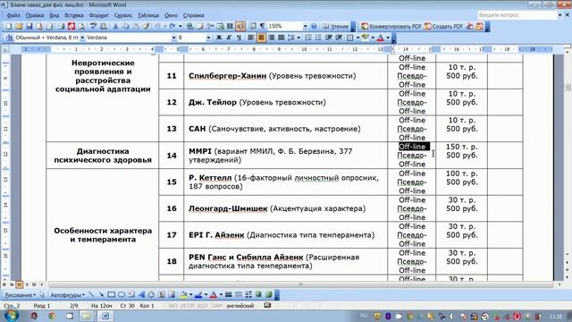Insert a text box from drawing toolbar
572x322 pixels.
click(x=131, y=295)
